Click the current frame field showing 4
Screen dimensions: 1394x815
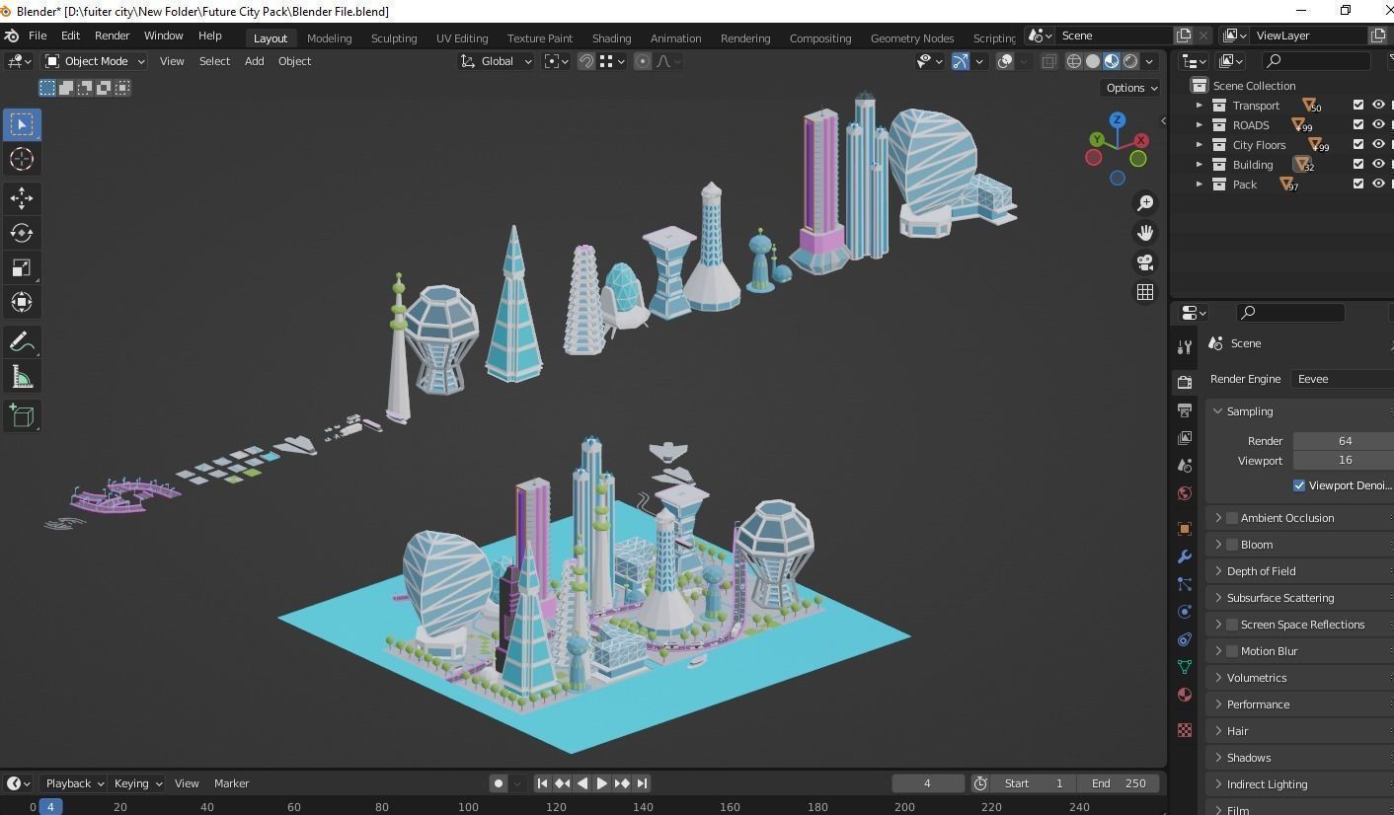coord(927,783)
